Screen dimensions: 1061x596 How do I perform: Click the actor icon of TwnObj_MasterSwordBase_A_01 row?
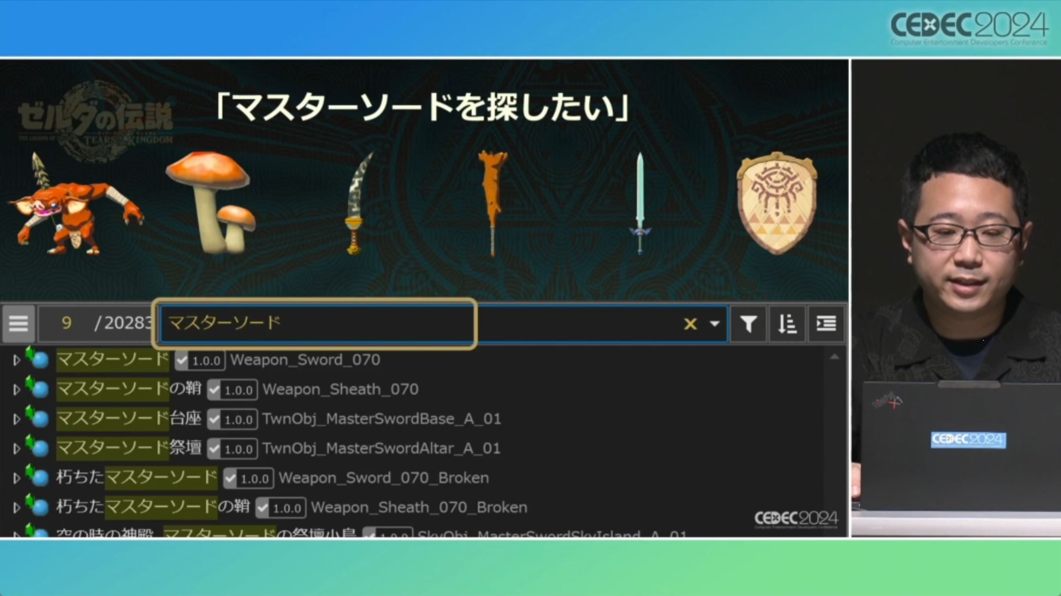[x=37, y=416]
